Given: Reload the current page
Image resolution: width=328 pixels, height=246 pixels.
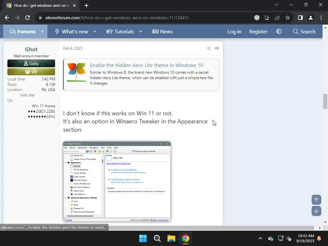Looking at the screenshot, I should tap(28, 18).
